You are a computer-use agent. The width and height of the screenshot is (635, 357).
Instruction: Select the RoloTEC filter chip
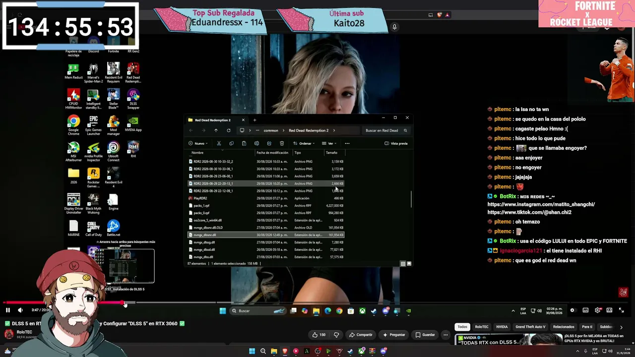click(482, 327)
